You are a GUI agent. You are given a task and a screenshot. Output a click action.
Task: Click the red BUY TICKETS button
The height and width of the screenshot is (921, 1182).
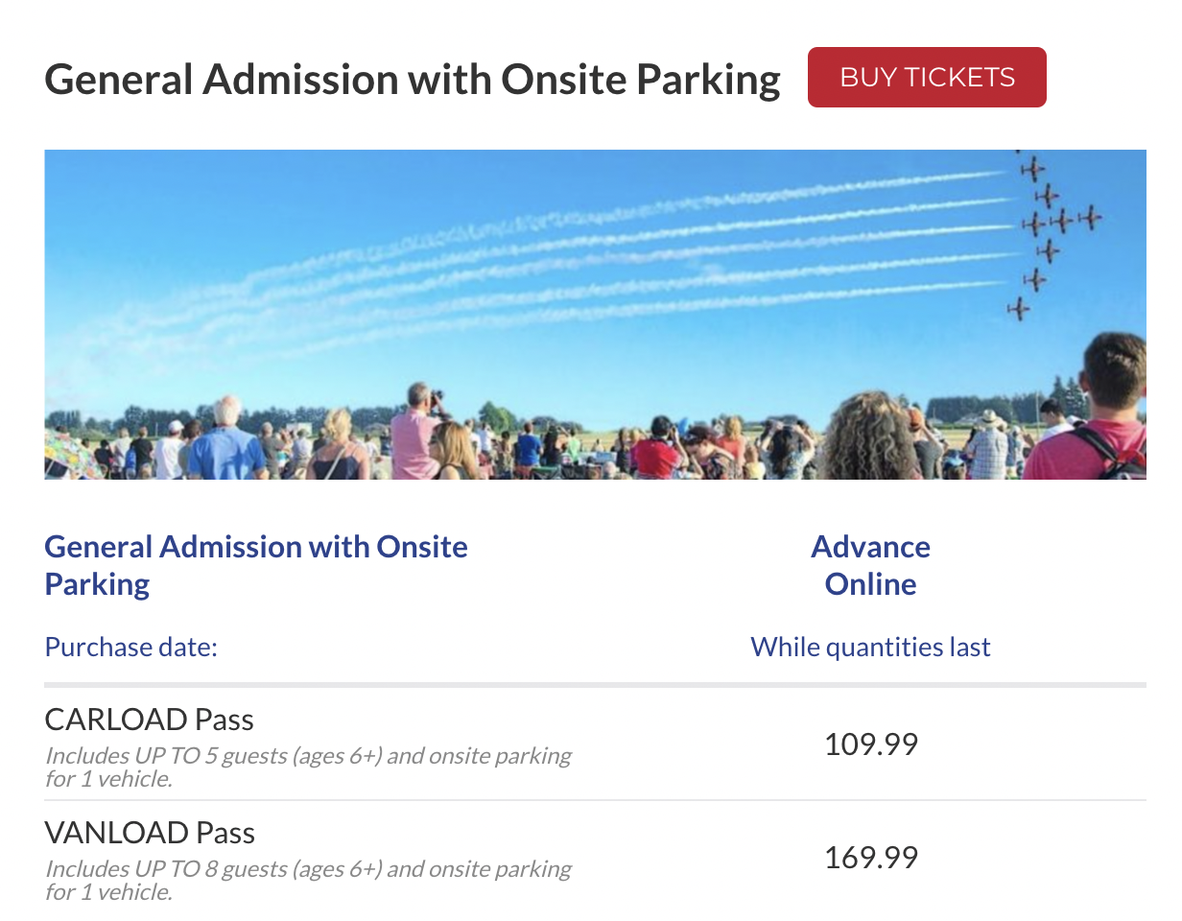(927, 77)
